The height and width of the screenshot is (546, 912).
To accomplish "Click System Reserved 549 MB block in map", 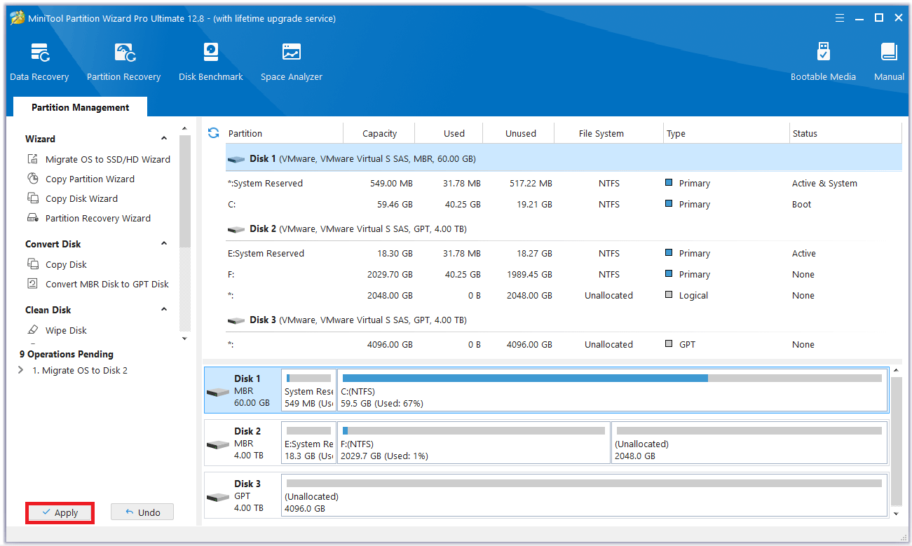I will click(x=308, y=390).
